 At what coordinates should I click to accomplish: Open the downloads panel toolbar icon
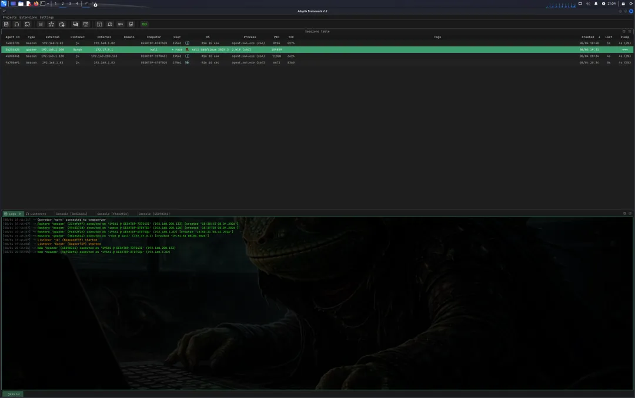pos(99,24)
